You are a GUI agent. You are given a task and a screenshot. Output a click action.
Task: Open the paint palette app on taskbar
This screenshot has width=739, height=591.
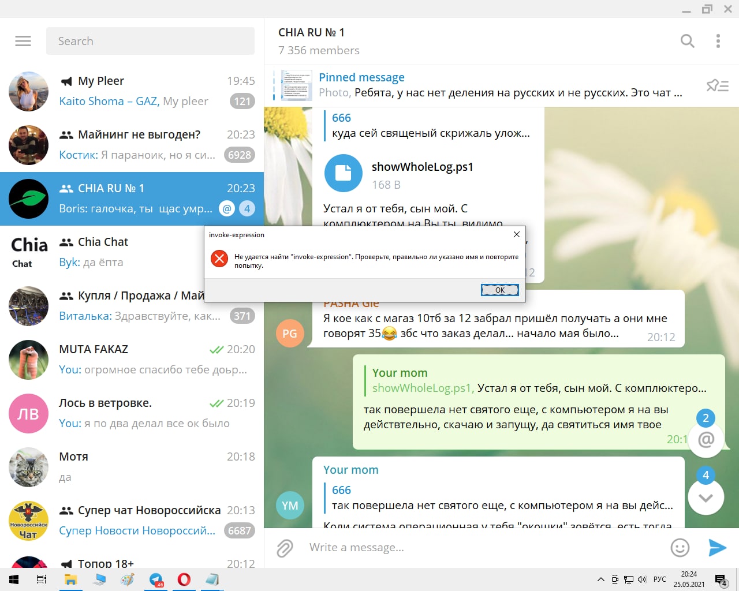coord(128,579)
